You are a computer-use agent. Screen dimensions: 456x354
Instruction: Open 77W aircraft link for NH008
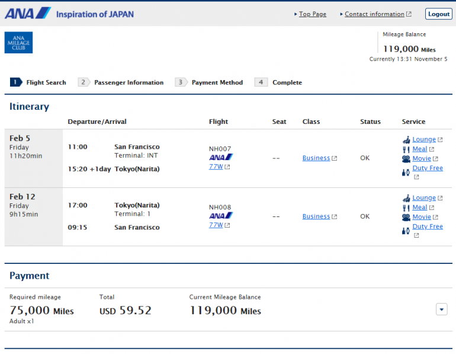[x=216, y=225]
